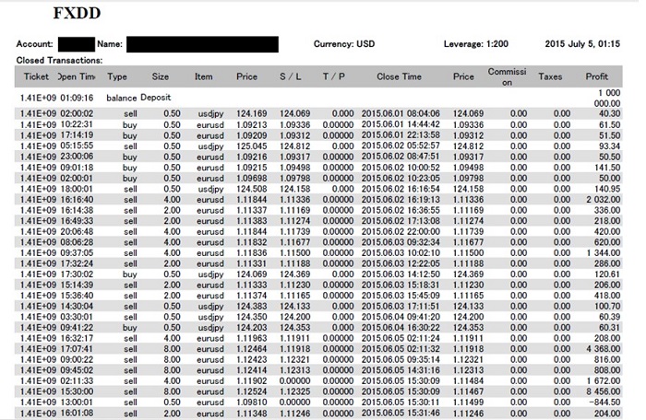Click the S / L column header
The height and width of the screenshot is (420, 646).
tap(290, 76)
